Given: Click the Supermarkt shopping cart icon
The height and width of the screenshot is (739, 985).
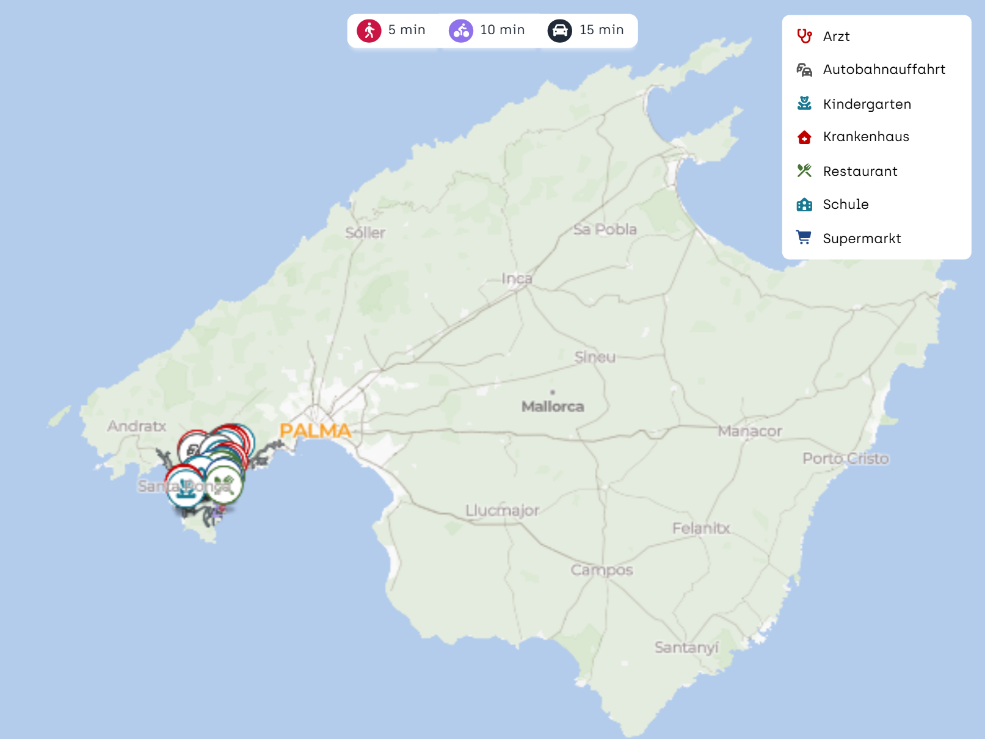Looking at the screenshot, I should (x=804, y=238).
